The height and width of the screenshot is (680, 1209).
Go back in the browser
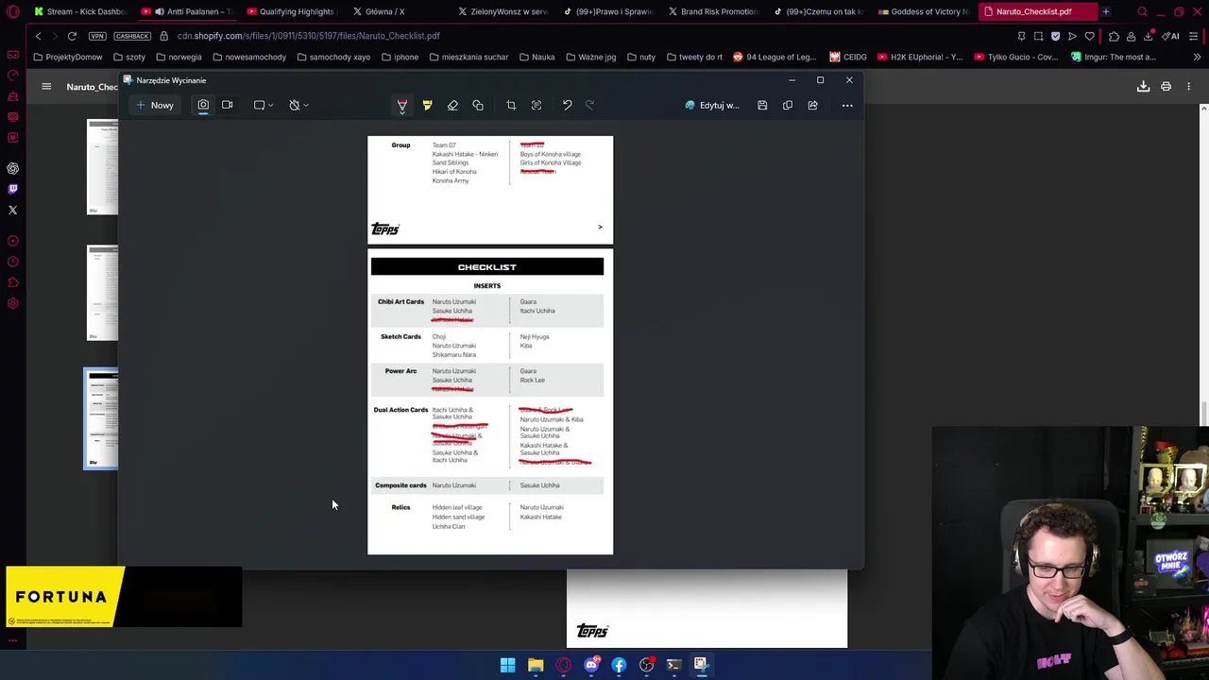[38, 36]
